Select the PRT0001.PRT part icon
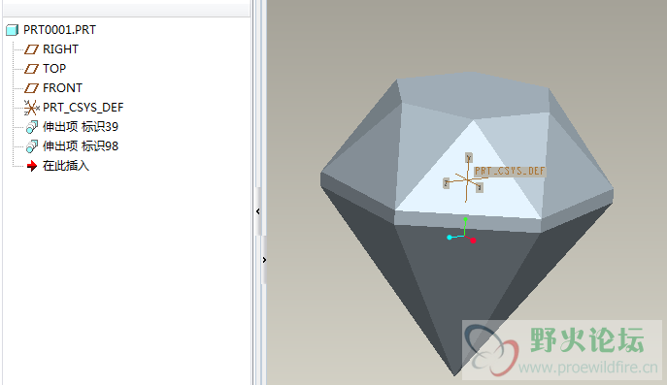This screenshot has height=385, width=667. [x=12, y=30]
